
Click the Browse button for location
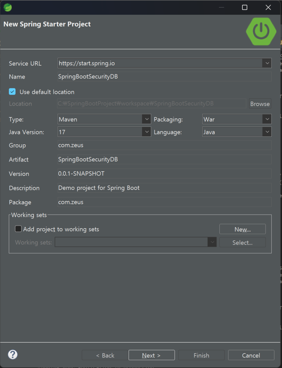[260, 104]
